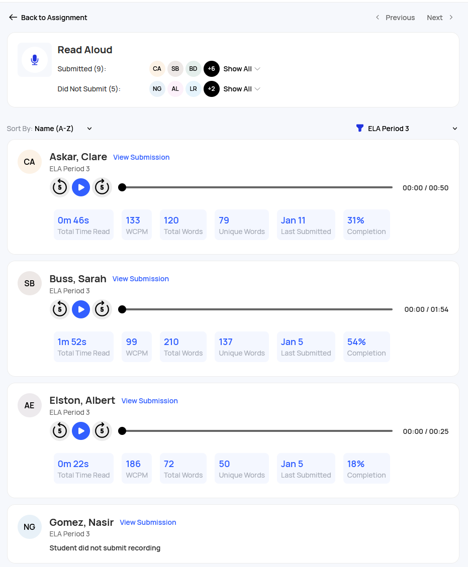Click the +6 submitted students badge
The image size is (468, 567).
point(211,69)
